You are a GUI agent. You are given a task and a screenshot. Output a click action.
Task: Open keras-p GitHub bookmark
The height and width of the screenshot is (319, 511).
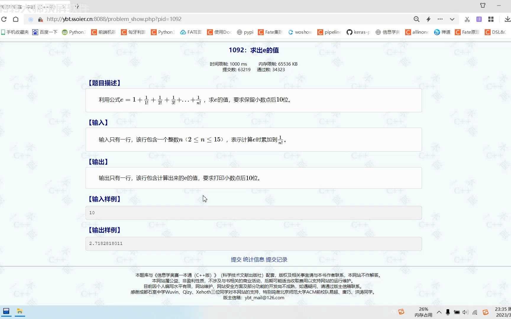coord(358,32)
